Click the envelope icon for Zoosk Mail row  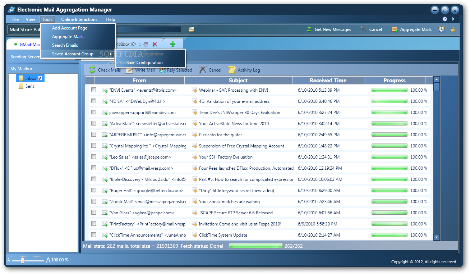coord(105,202)
